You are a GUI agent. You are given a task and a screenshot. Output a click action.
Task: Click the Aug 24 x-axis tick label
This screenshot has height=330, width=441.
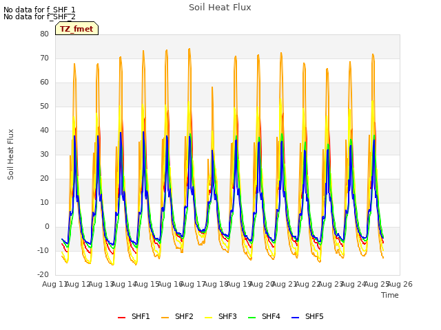tap(353, 284)
